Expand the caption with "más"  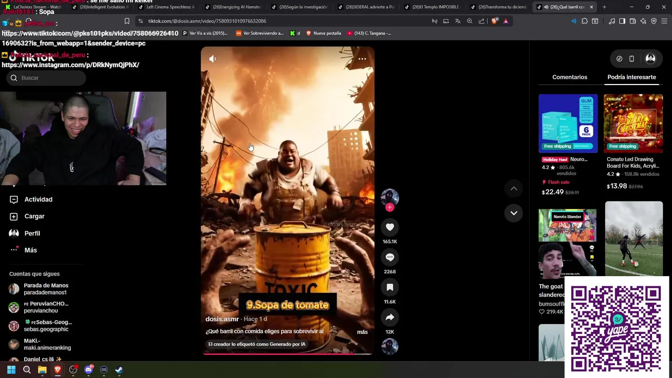(362, 332)
